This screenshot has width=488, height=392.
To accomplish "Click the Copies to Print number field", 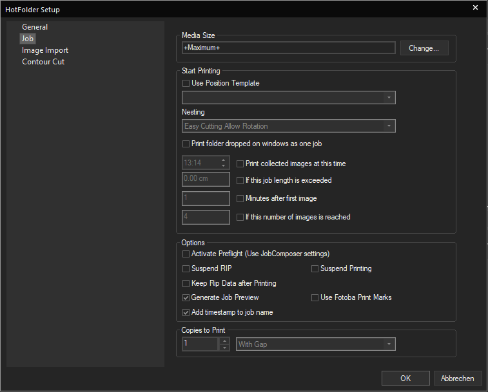I will pos(200,344).
